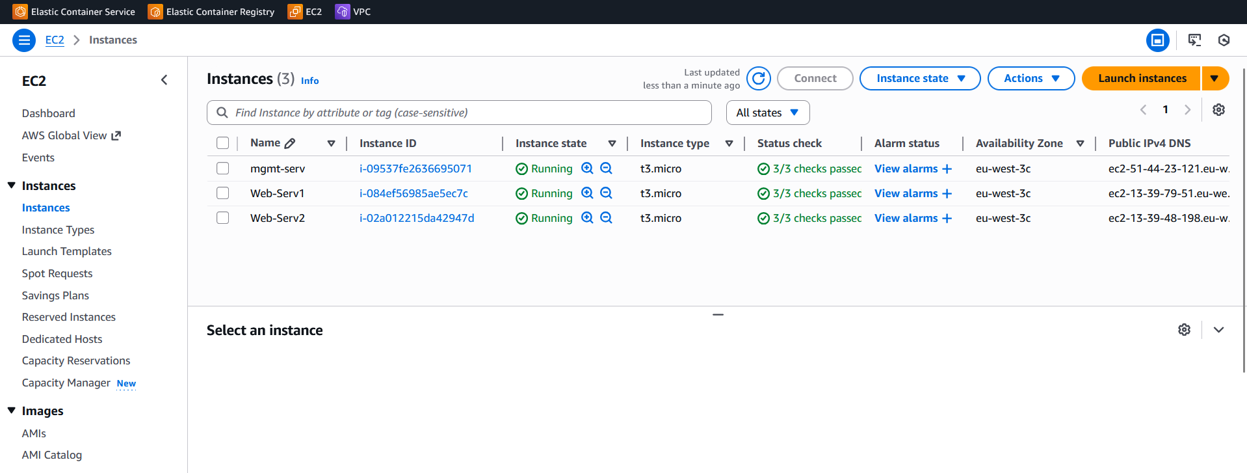
Task: Sort by Instance state column arrow
Action: (612, 144)
